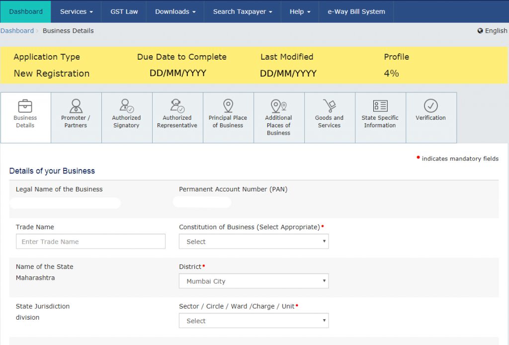Open the State Specific Information tab label
The image size is (509, 345).
click(x=380, y=122)
